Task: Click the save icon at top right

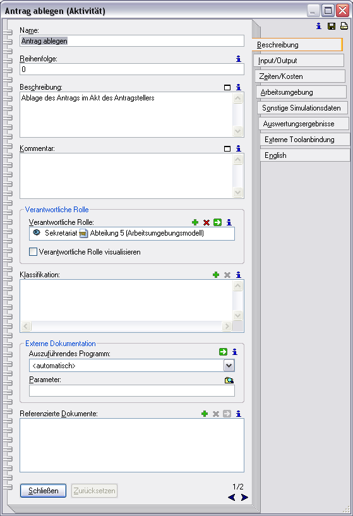Action: 332,27
